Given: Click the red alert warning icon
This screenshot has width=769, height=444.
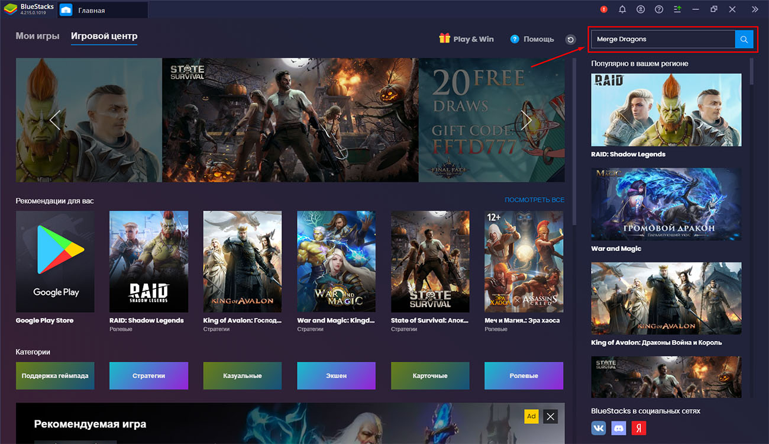Looking at the screenshot, I should [604, 9].
